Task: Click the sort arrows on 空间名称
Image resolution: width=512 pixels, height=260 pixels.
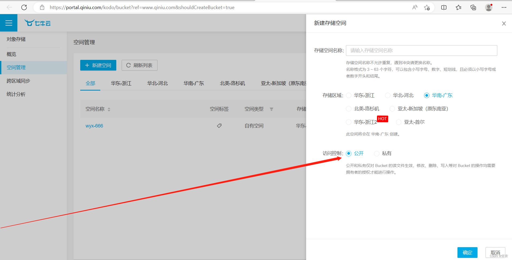Action: 109,109
